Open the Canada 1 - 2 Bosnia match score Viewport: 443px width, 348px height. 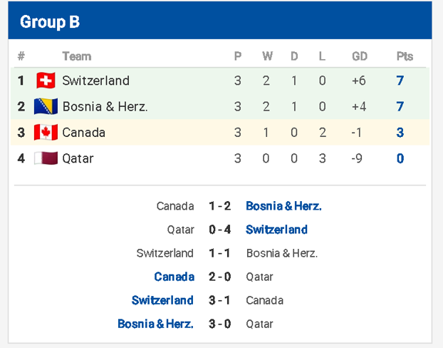point(220,206)
